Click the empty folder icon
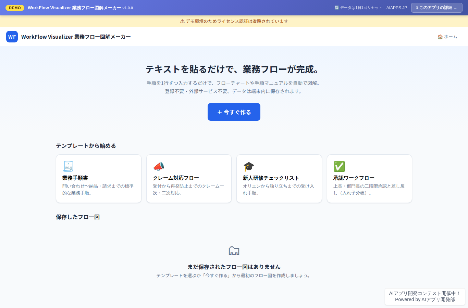 pyautogui.click(x=234, y=251)
